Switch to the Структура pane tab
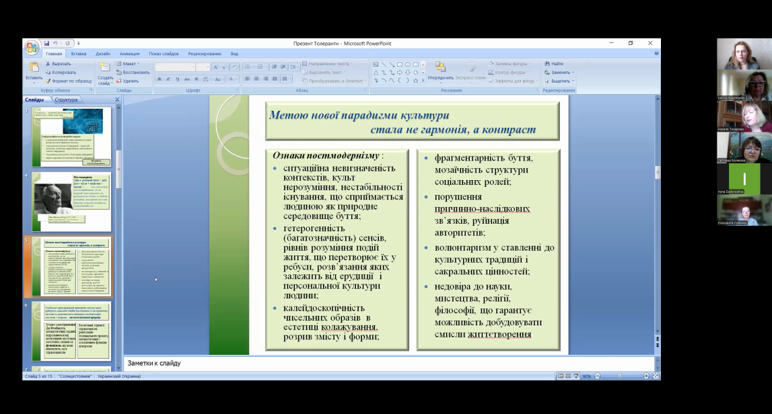772x414 pixels. click(66, 99)
